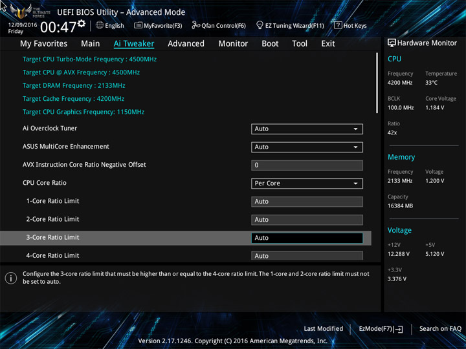Click the 1.184 V core voltage value

(434, 108)
